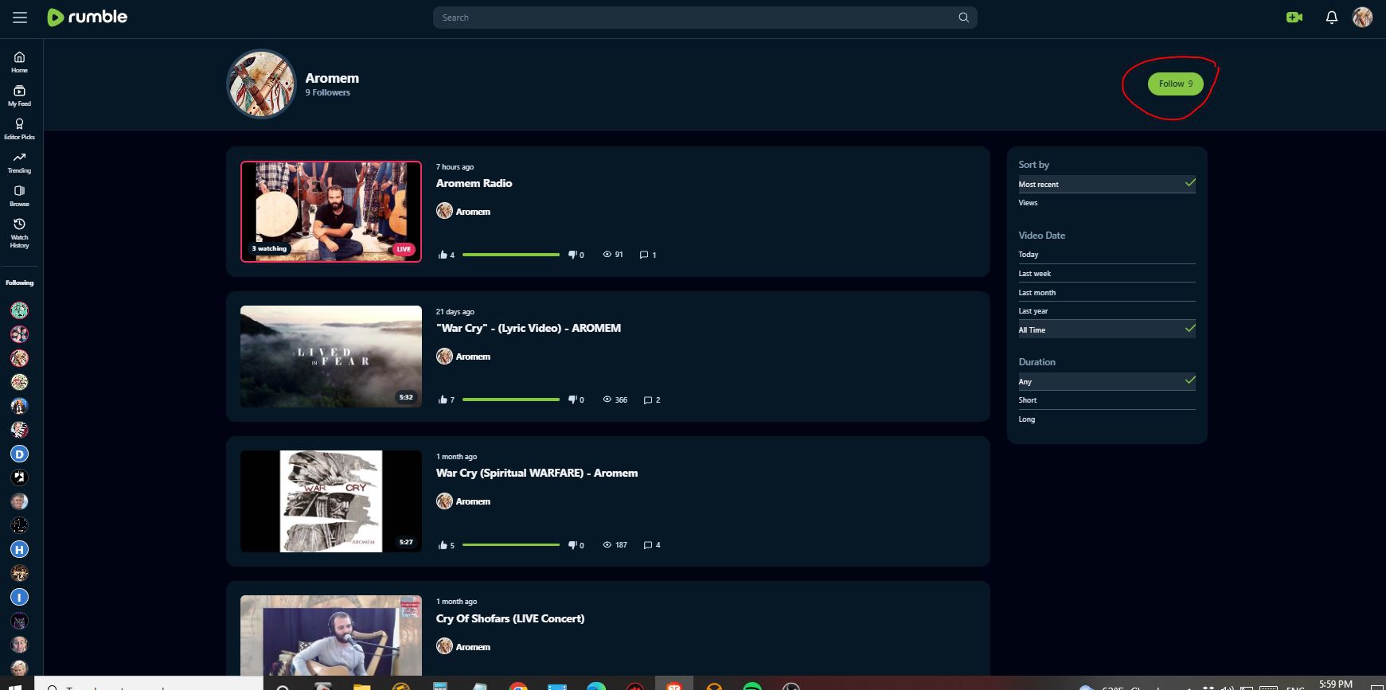
Task: Click in the Search input field
Action: coord(693,18)
